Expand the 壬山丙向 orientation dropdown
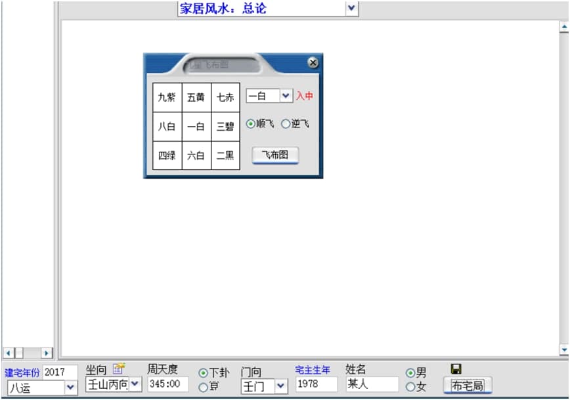Screen dimensions: 570x400 [x=135, y=384]
